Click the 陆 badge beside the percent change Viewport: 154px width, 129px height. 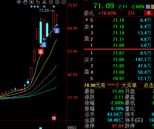[148, 7]
